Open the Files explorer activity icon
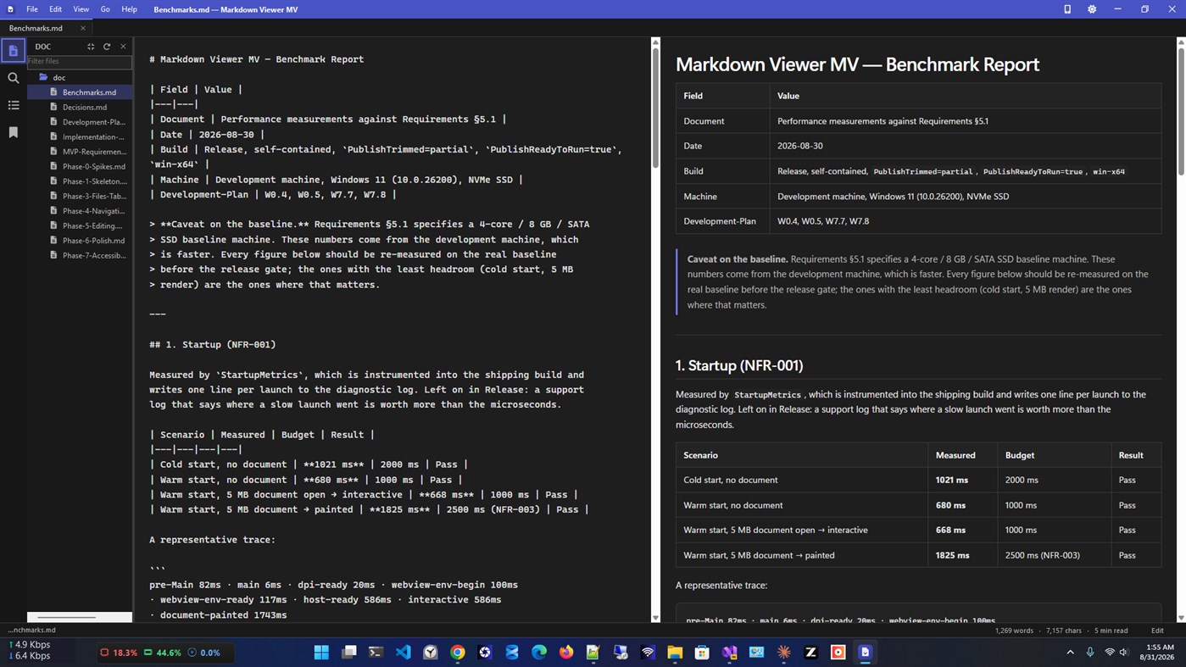1186x667 pixels. tap(13, 51)
